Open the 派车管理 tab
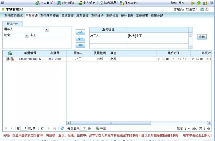Viewport: 215px width, 141px height. (x=82, y=16)
